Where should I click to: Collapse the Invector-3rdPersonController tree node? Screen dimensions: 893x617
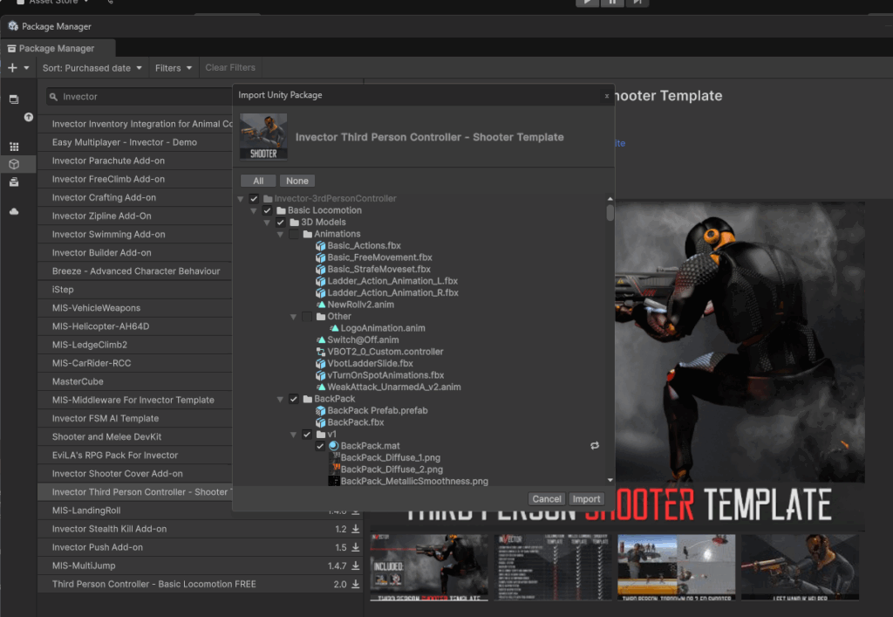241,199
